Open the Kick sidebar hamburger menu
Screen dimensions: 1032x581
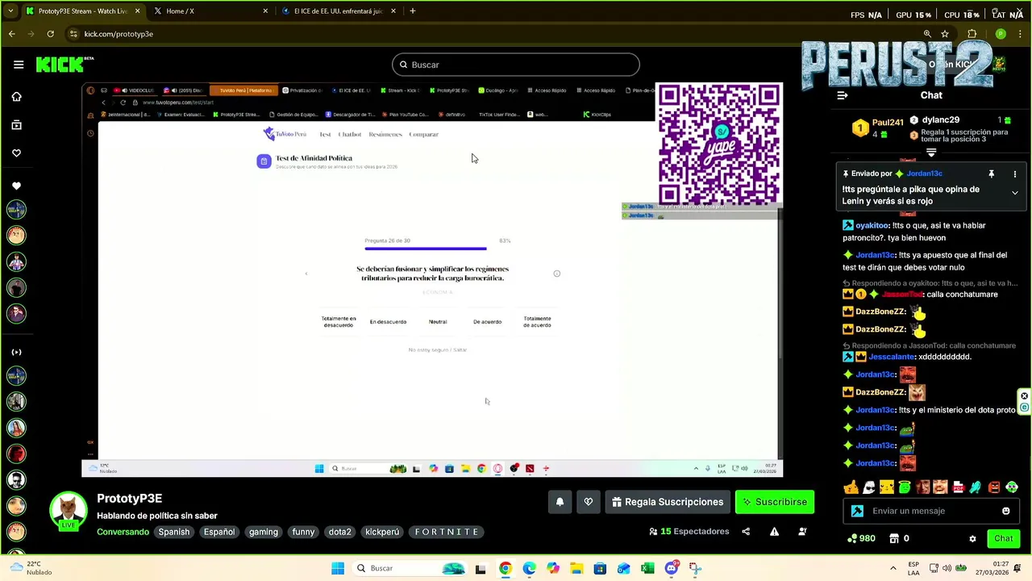click(x=19, y=65)
